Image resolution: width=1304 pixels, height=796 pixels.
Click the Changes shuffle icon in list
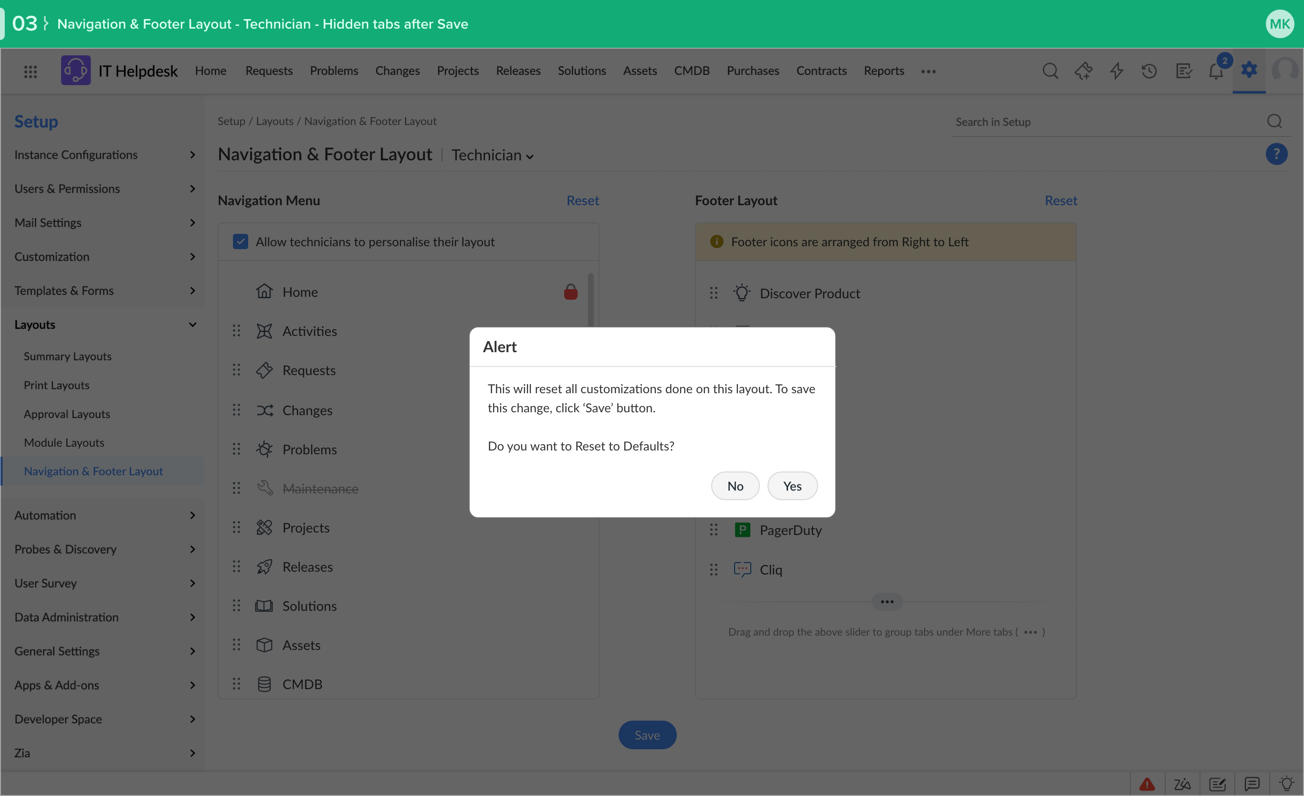[x=264, y=410]
